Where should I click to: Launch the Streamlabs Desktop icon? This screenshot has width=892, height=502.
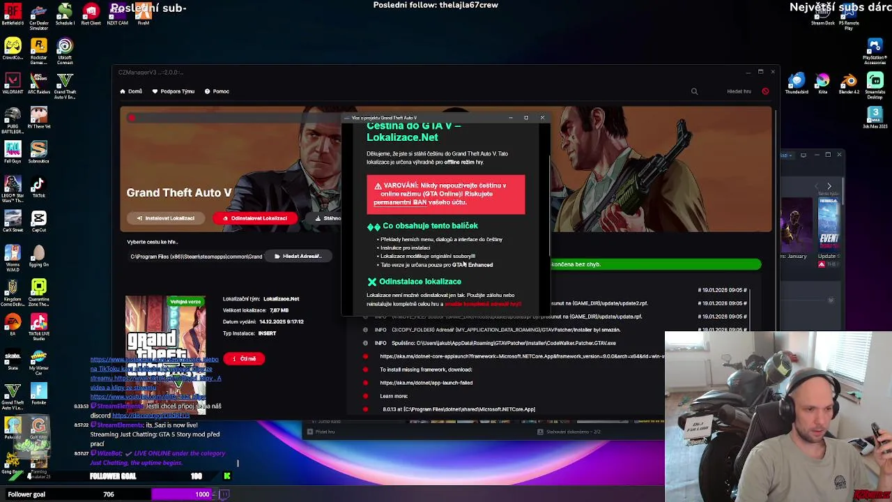click(x=875, y=85)
